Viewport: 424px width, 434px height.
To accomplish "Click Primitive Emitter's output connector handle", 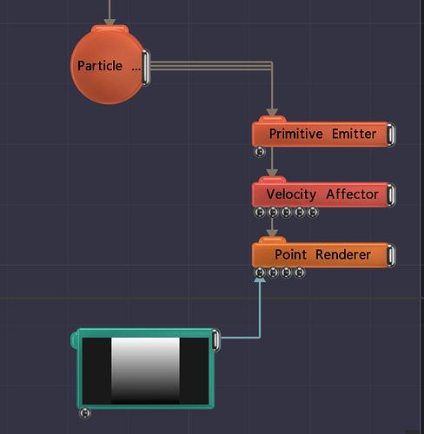I will [x=391, y=135].
